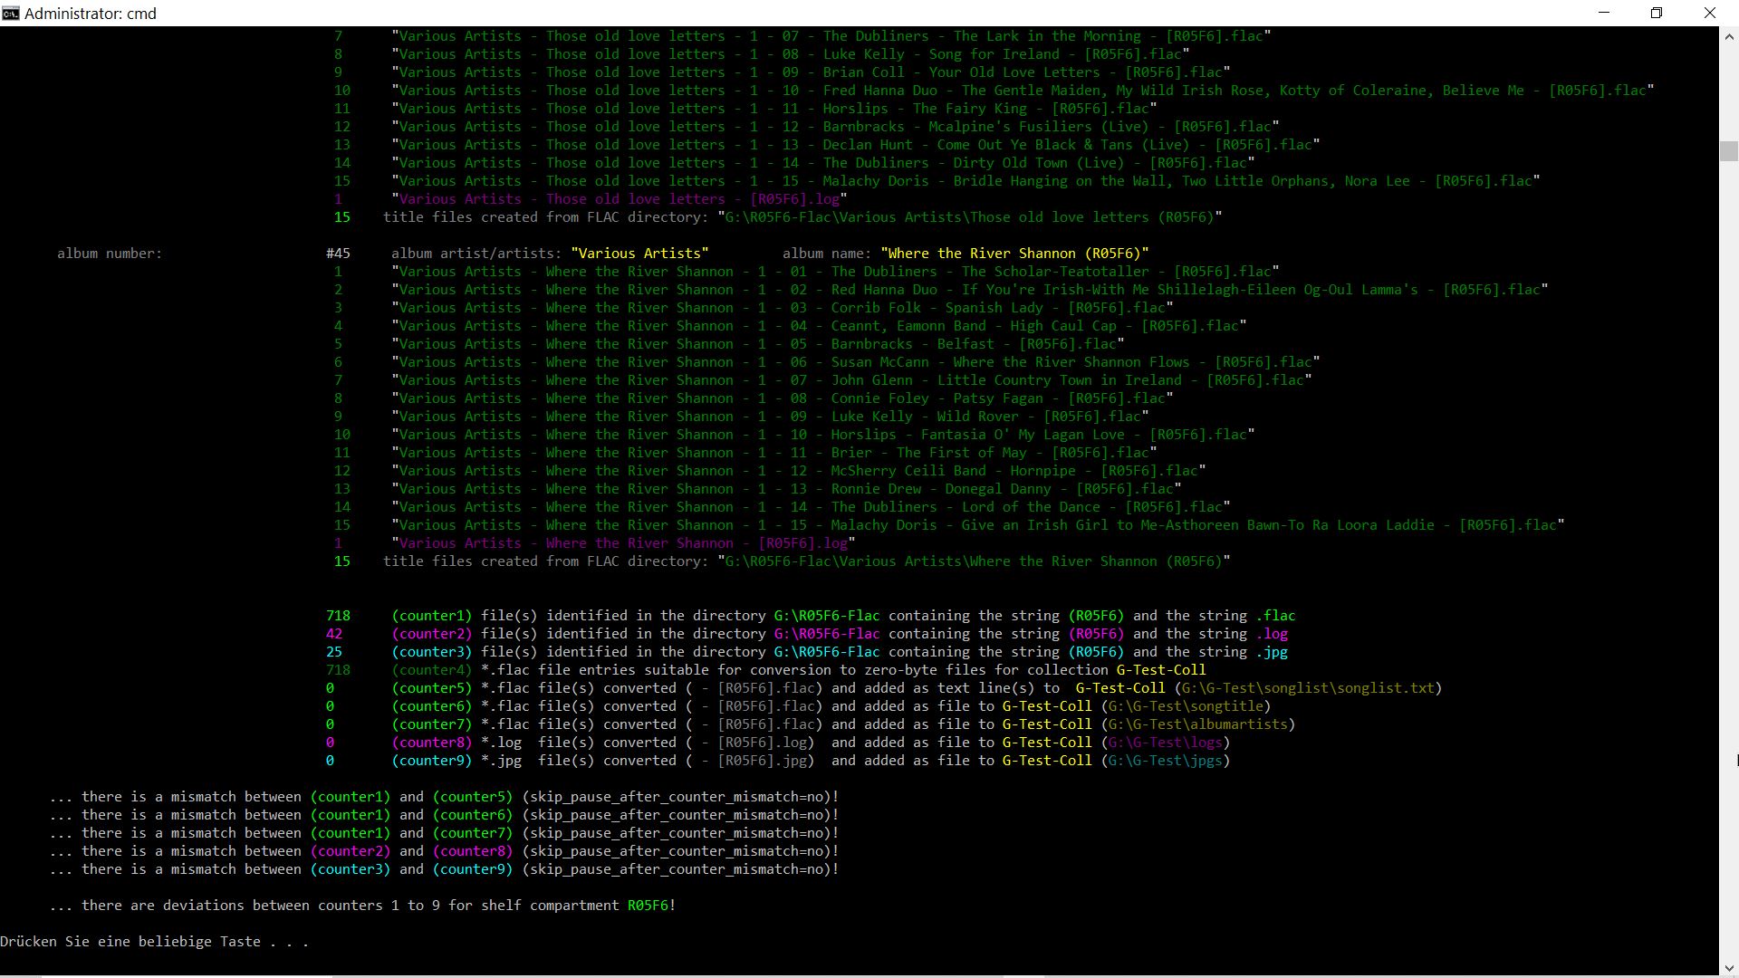Click the scrollbar up arrow
Screen dimensions: 1739x978
1728,37
